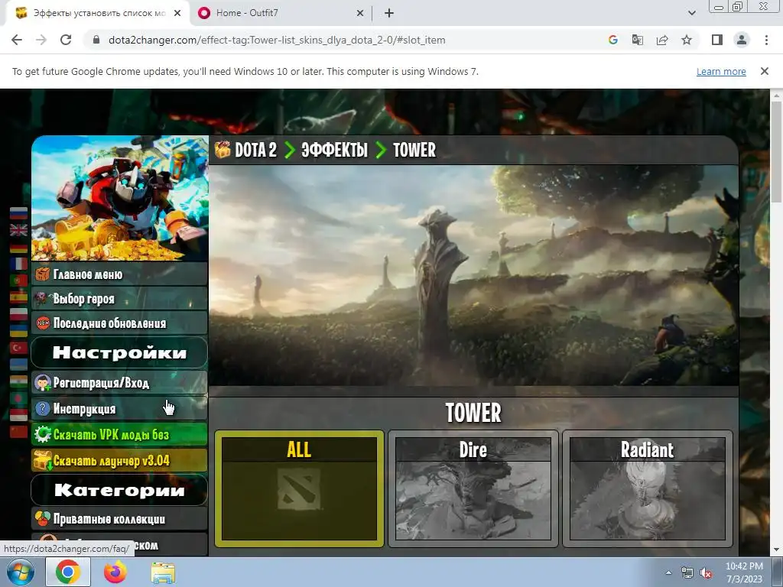
Task: Pick the Chinese flag language
Action: point(18,432)
